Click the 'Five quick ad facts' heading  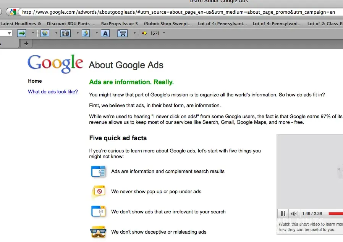118,138
